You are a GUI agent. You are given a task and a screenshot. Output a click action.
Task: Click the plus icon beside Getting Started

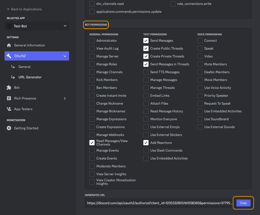pos(9,128)
